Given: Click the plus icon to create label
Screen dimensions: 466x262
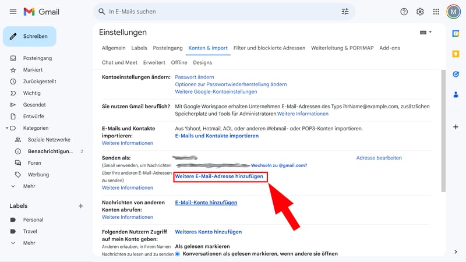Looking at the screenshot, I should coord(81,206).
